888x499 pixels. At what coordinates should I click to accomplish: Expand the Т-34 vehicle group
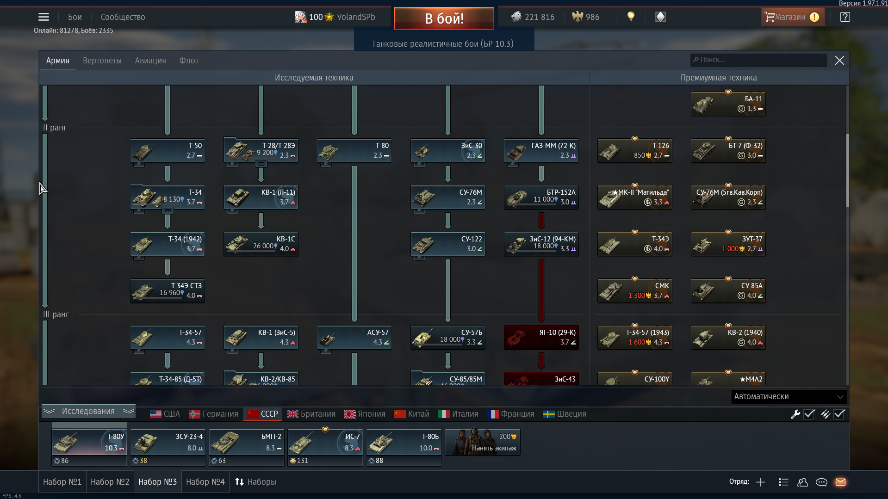point(168,210)
